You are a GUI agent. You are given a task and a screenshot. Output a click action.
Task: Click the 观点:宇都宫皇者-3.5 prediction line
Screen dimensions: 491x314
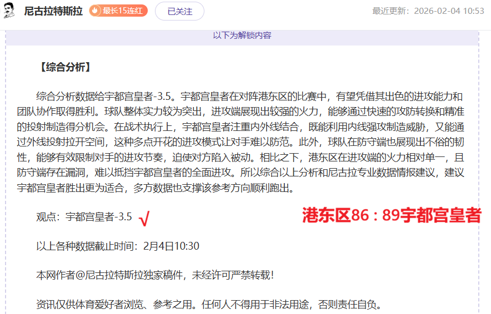pyautogui.click(x=84, y=217)
